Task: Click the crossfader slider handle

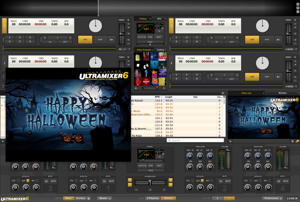Action: (150, 183)
